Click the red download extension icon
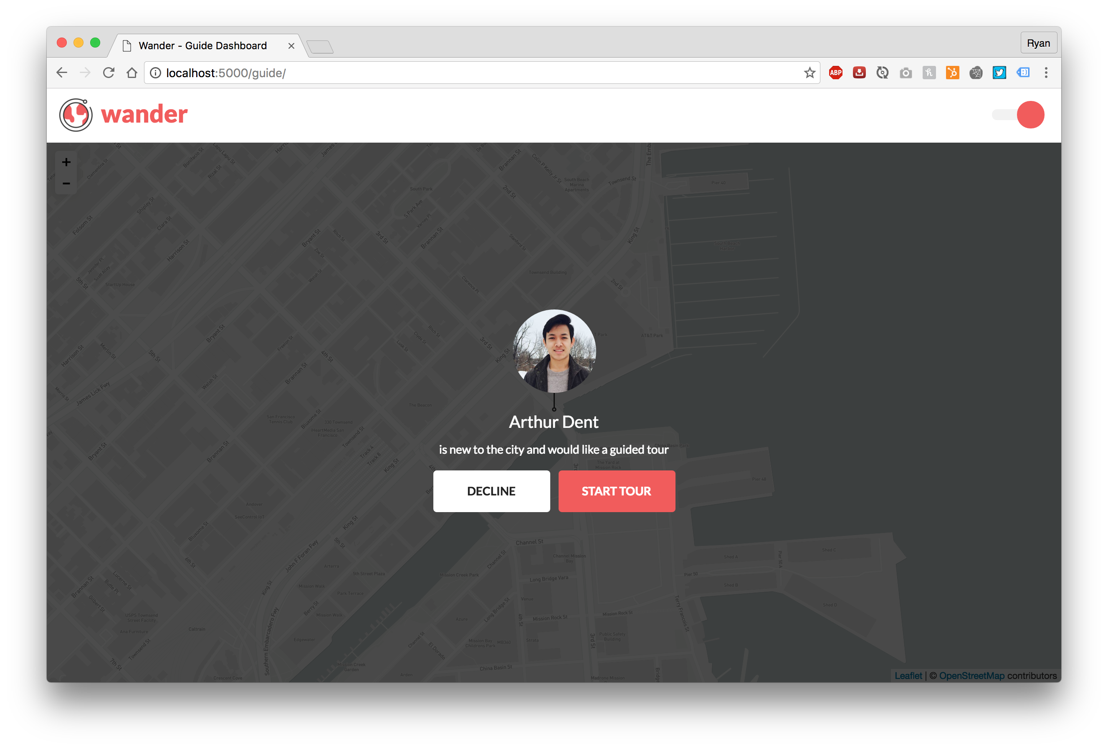The image size is (1108, 749). click(859, 73)
